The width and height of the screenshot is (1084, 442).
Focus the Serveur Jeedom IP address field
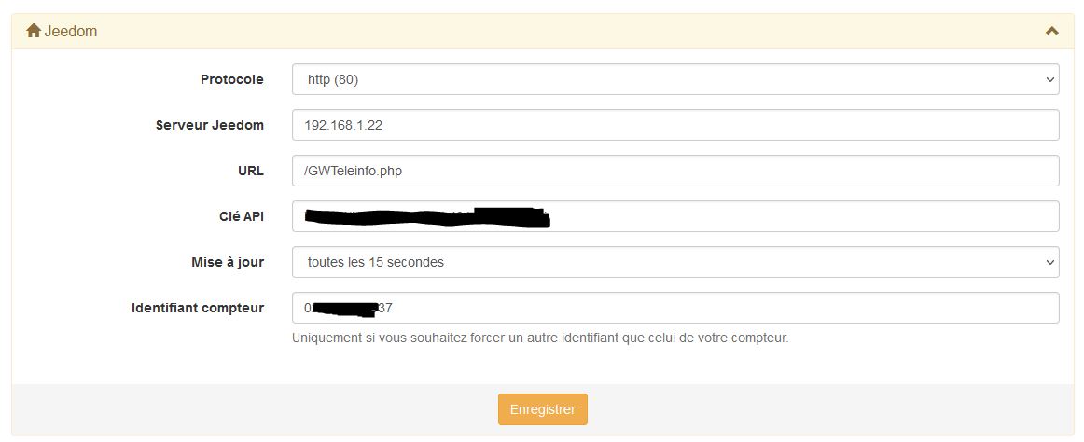click(675, 125)
